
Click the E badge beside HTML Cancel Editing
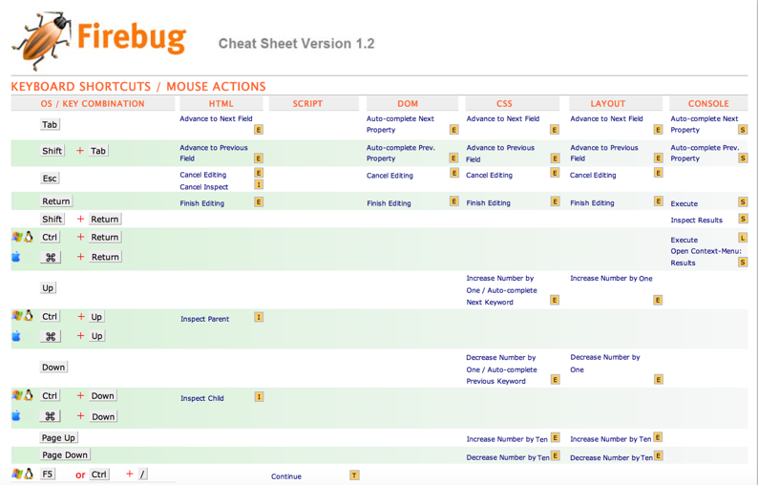tap(259, 173)
